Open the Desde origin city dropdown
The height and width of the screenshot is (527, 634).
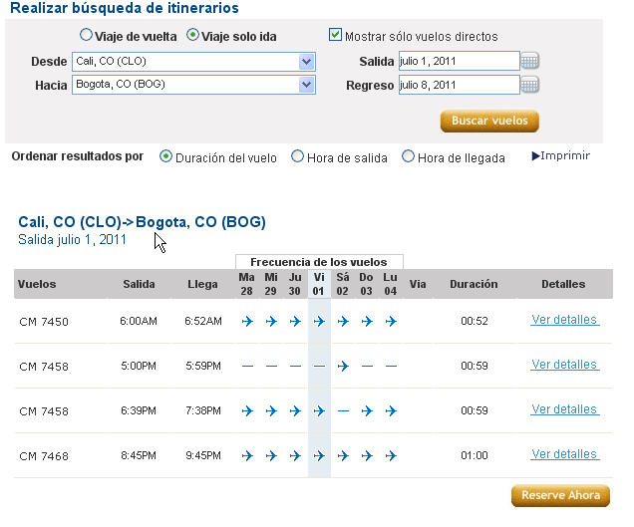pos(193,62)
